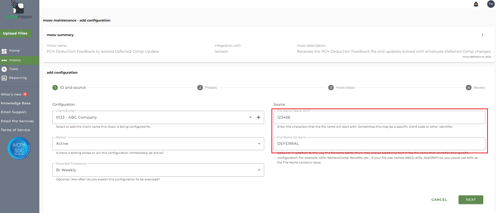Click the datamoov logo
Viewport: 496px width, 213px height.
18,10
